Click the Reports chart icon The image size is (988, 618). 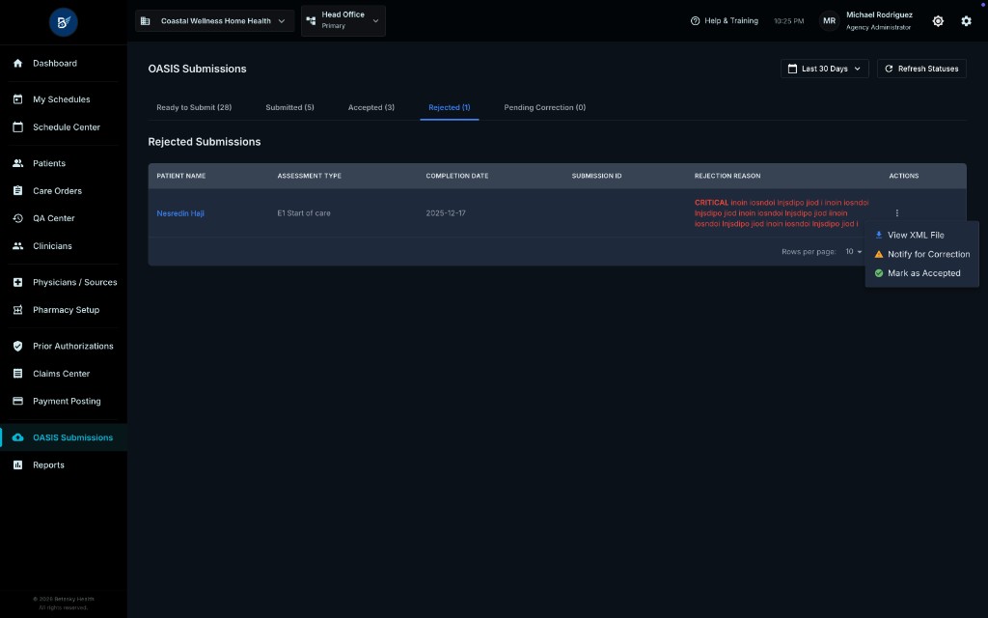pos(17,464)
